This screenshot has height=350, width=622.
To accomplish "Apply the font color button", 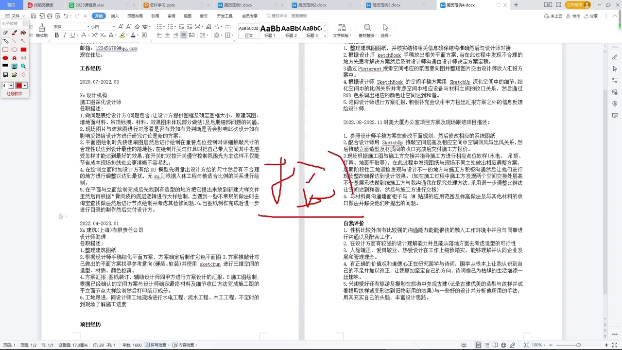I will point(133,35).
